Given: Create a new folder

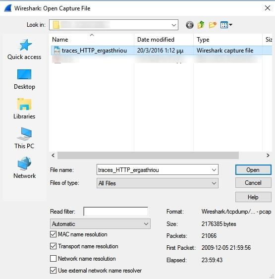Looking at the screenshot, I should (x=213, y=25).
